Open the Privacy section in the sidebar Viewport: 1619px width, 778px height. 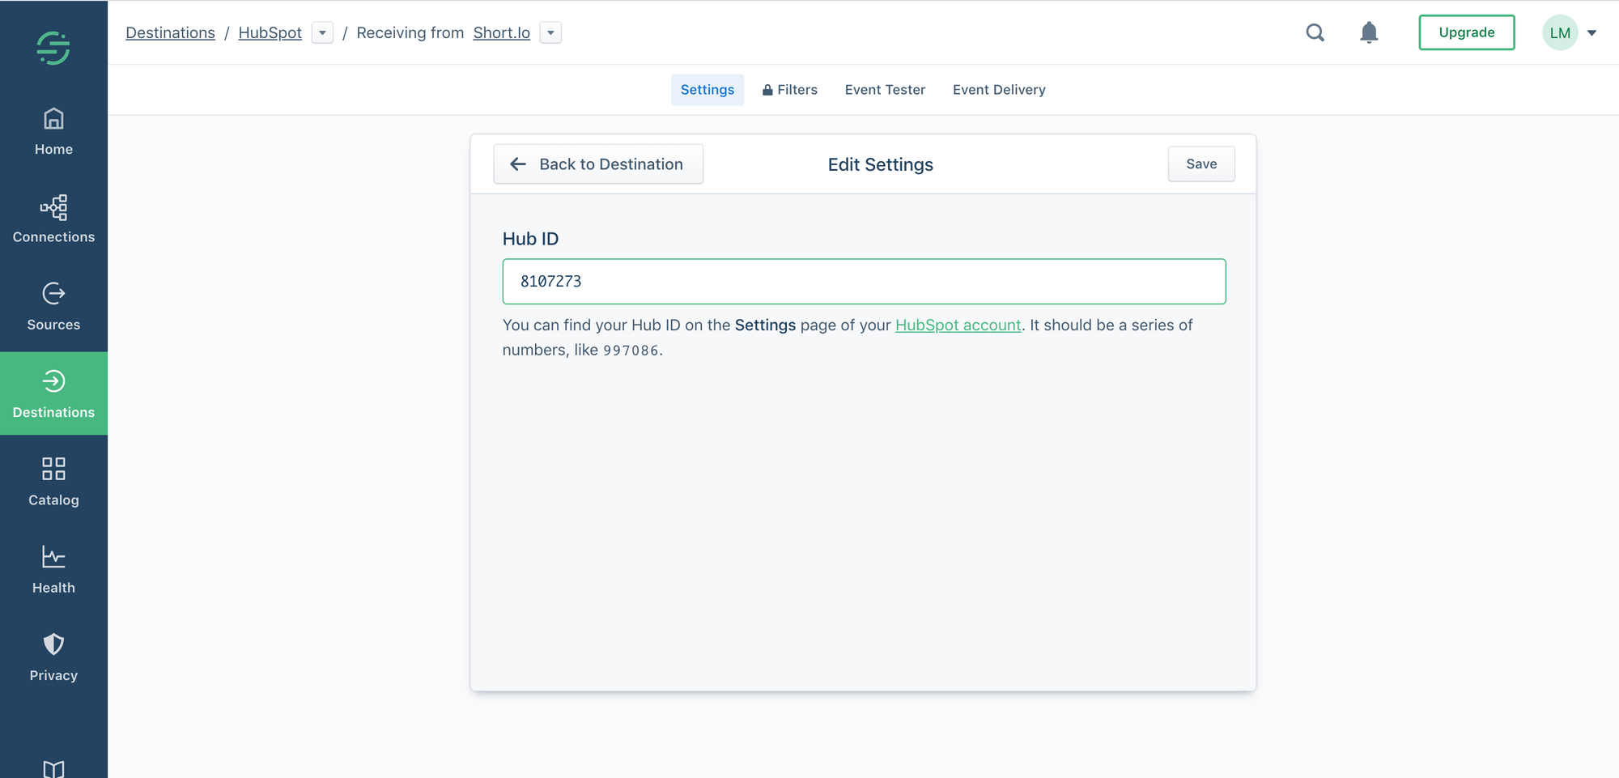tap(53, 657)
